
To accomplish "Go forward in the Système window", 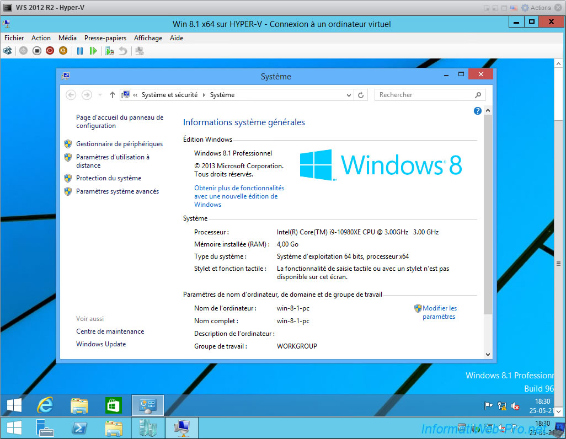I will point(87,95).
